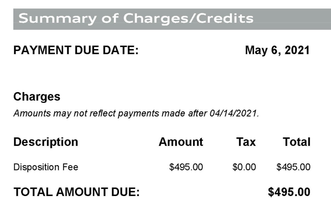331x222 pixels.
Task: Click the word Credits in header
Action: click(x=227, y=18)
